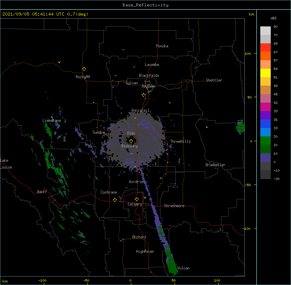
Task: Click the Lake Louise label
Action: coord(6,164)
